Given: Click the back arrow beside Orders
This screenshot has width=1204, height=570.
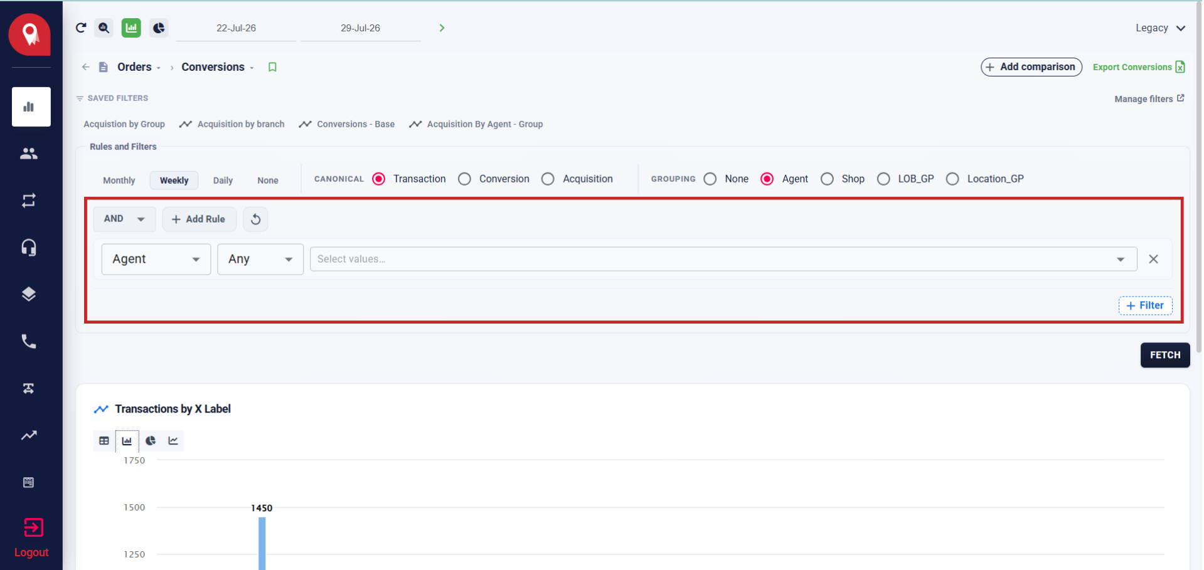Looking at the screenshot, I should coord(86,67).
